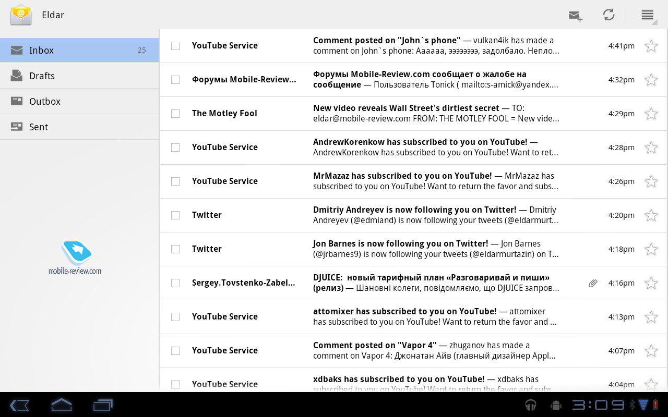
Task: Open "Comment posted on John`s phone" email
Action: click(x=413, y=46)
